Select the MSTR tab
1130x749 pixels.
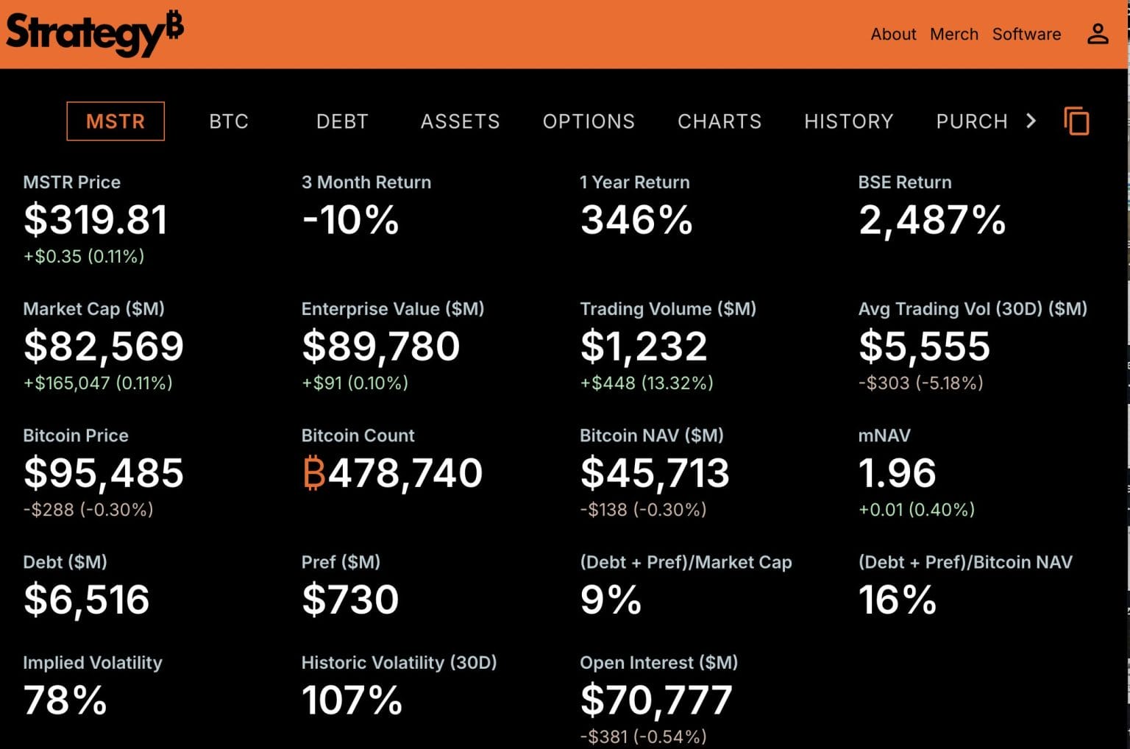(116, 121)
